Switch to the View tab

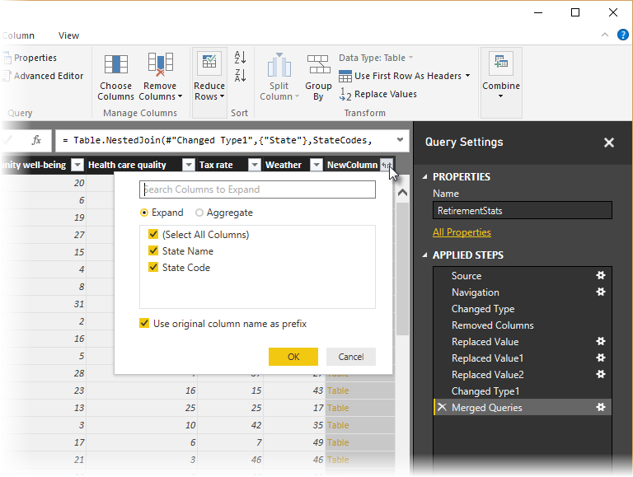coord(68,35)
